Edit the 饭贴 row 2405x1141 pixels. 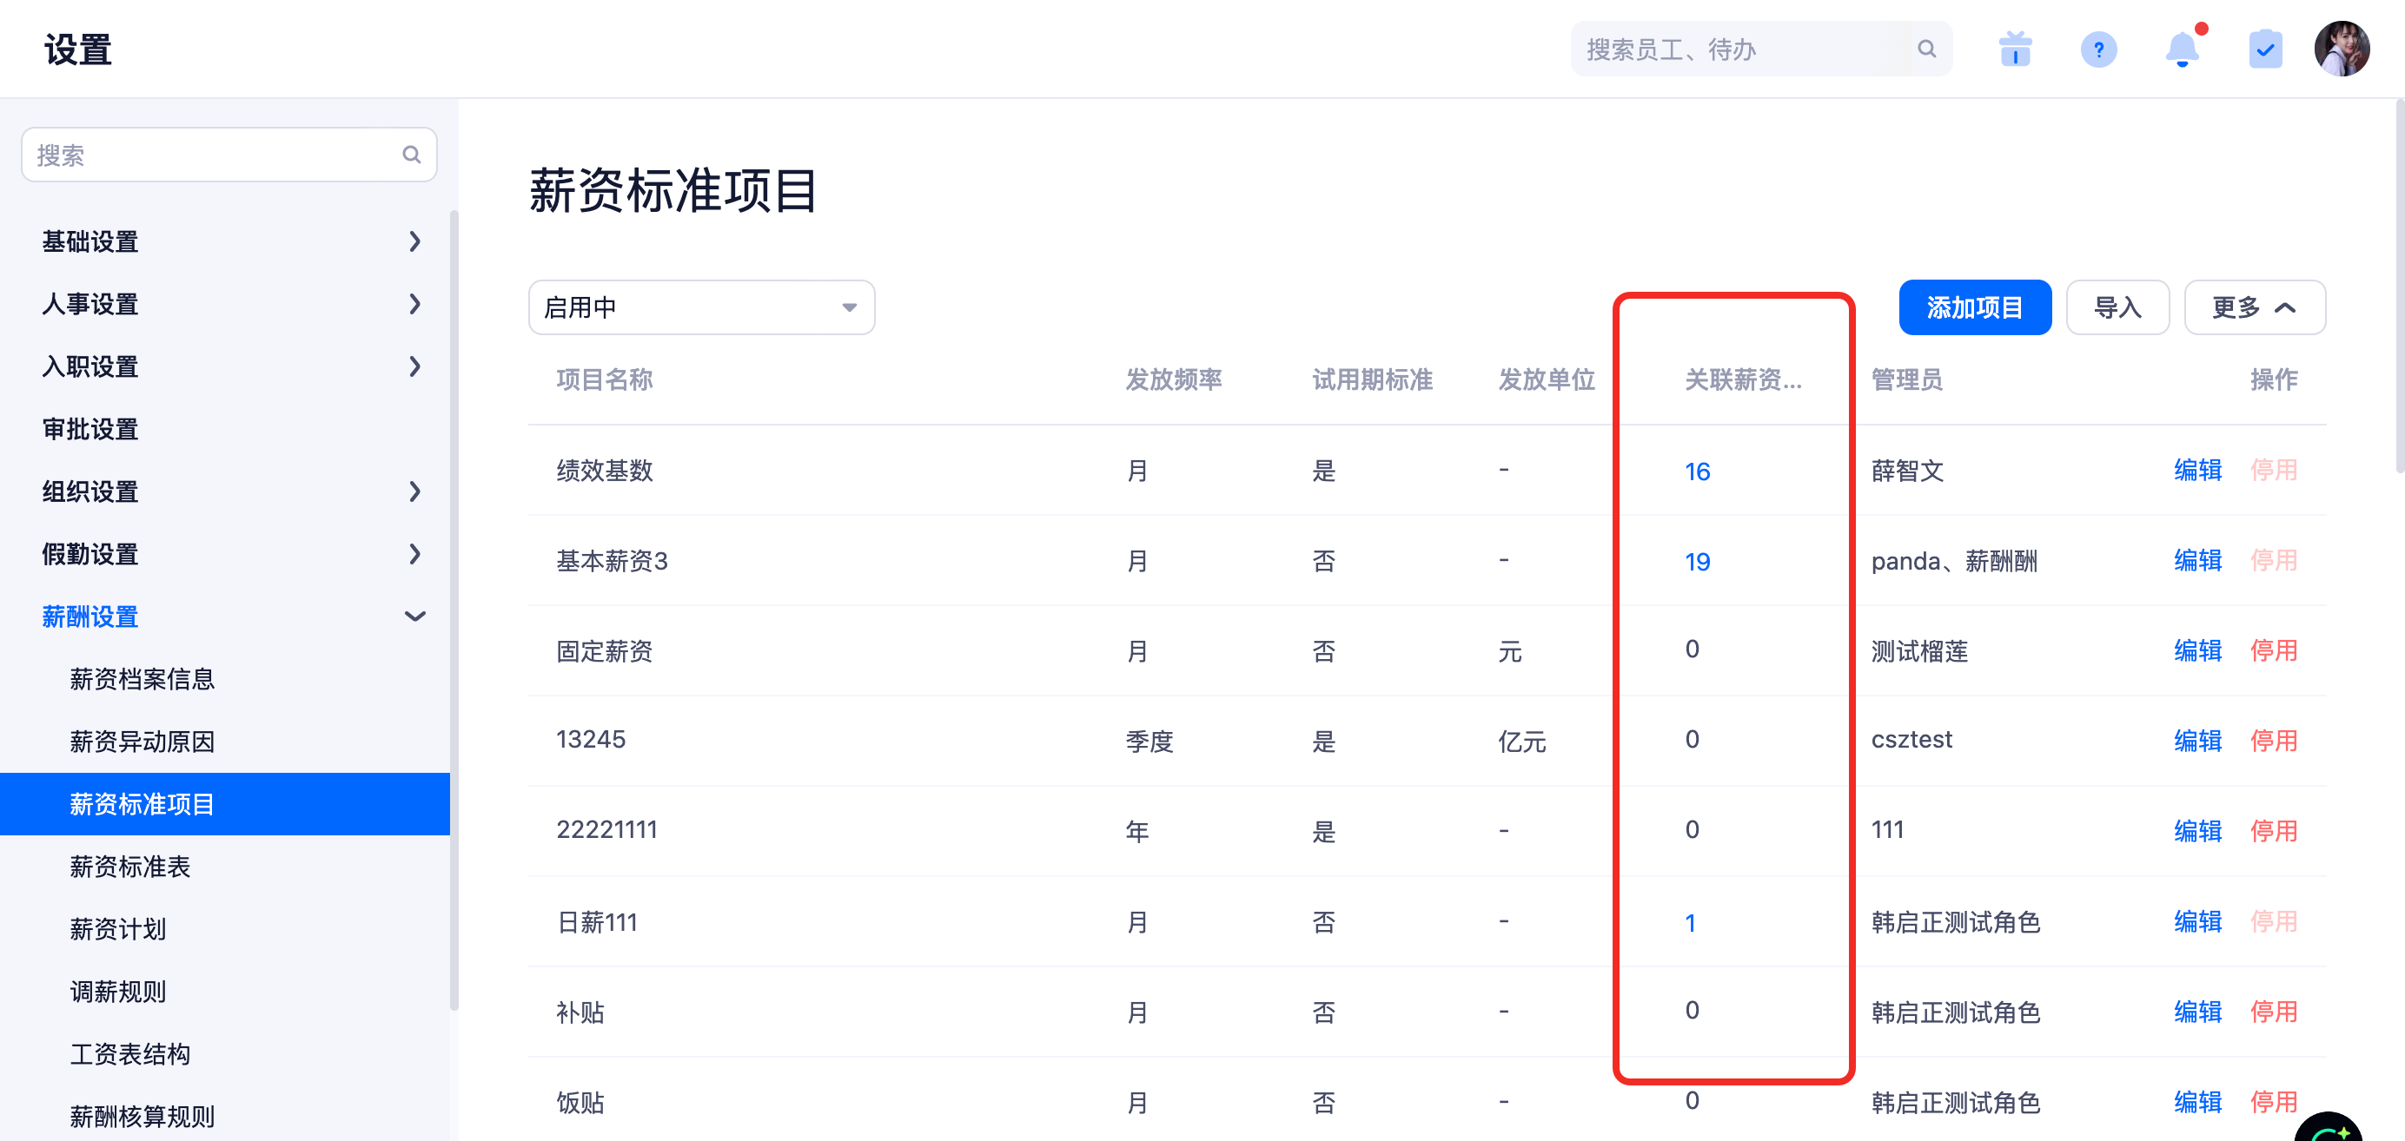tap(2196, 1103)
